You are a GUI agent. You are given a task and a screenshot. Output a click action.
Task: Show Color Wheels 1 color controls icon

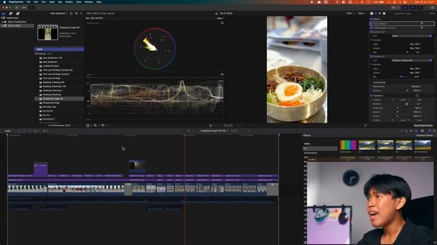pos(422,24)
